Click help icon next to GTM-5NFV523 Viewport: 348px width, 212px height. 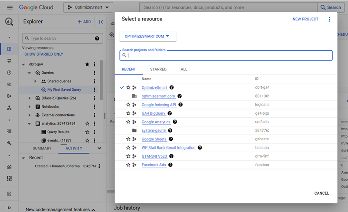[171, 156]
